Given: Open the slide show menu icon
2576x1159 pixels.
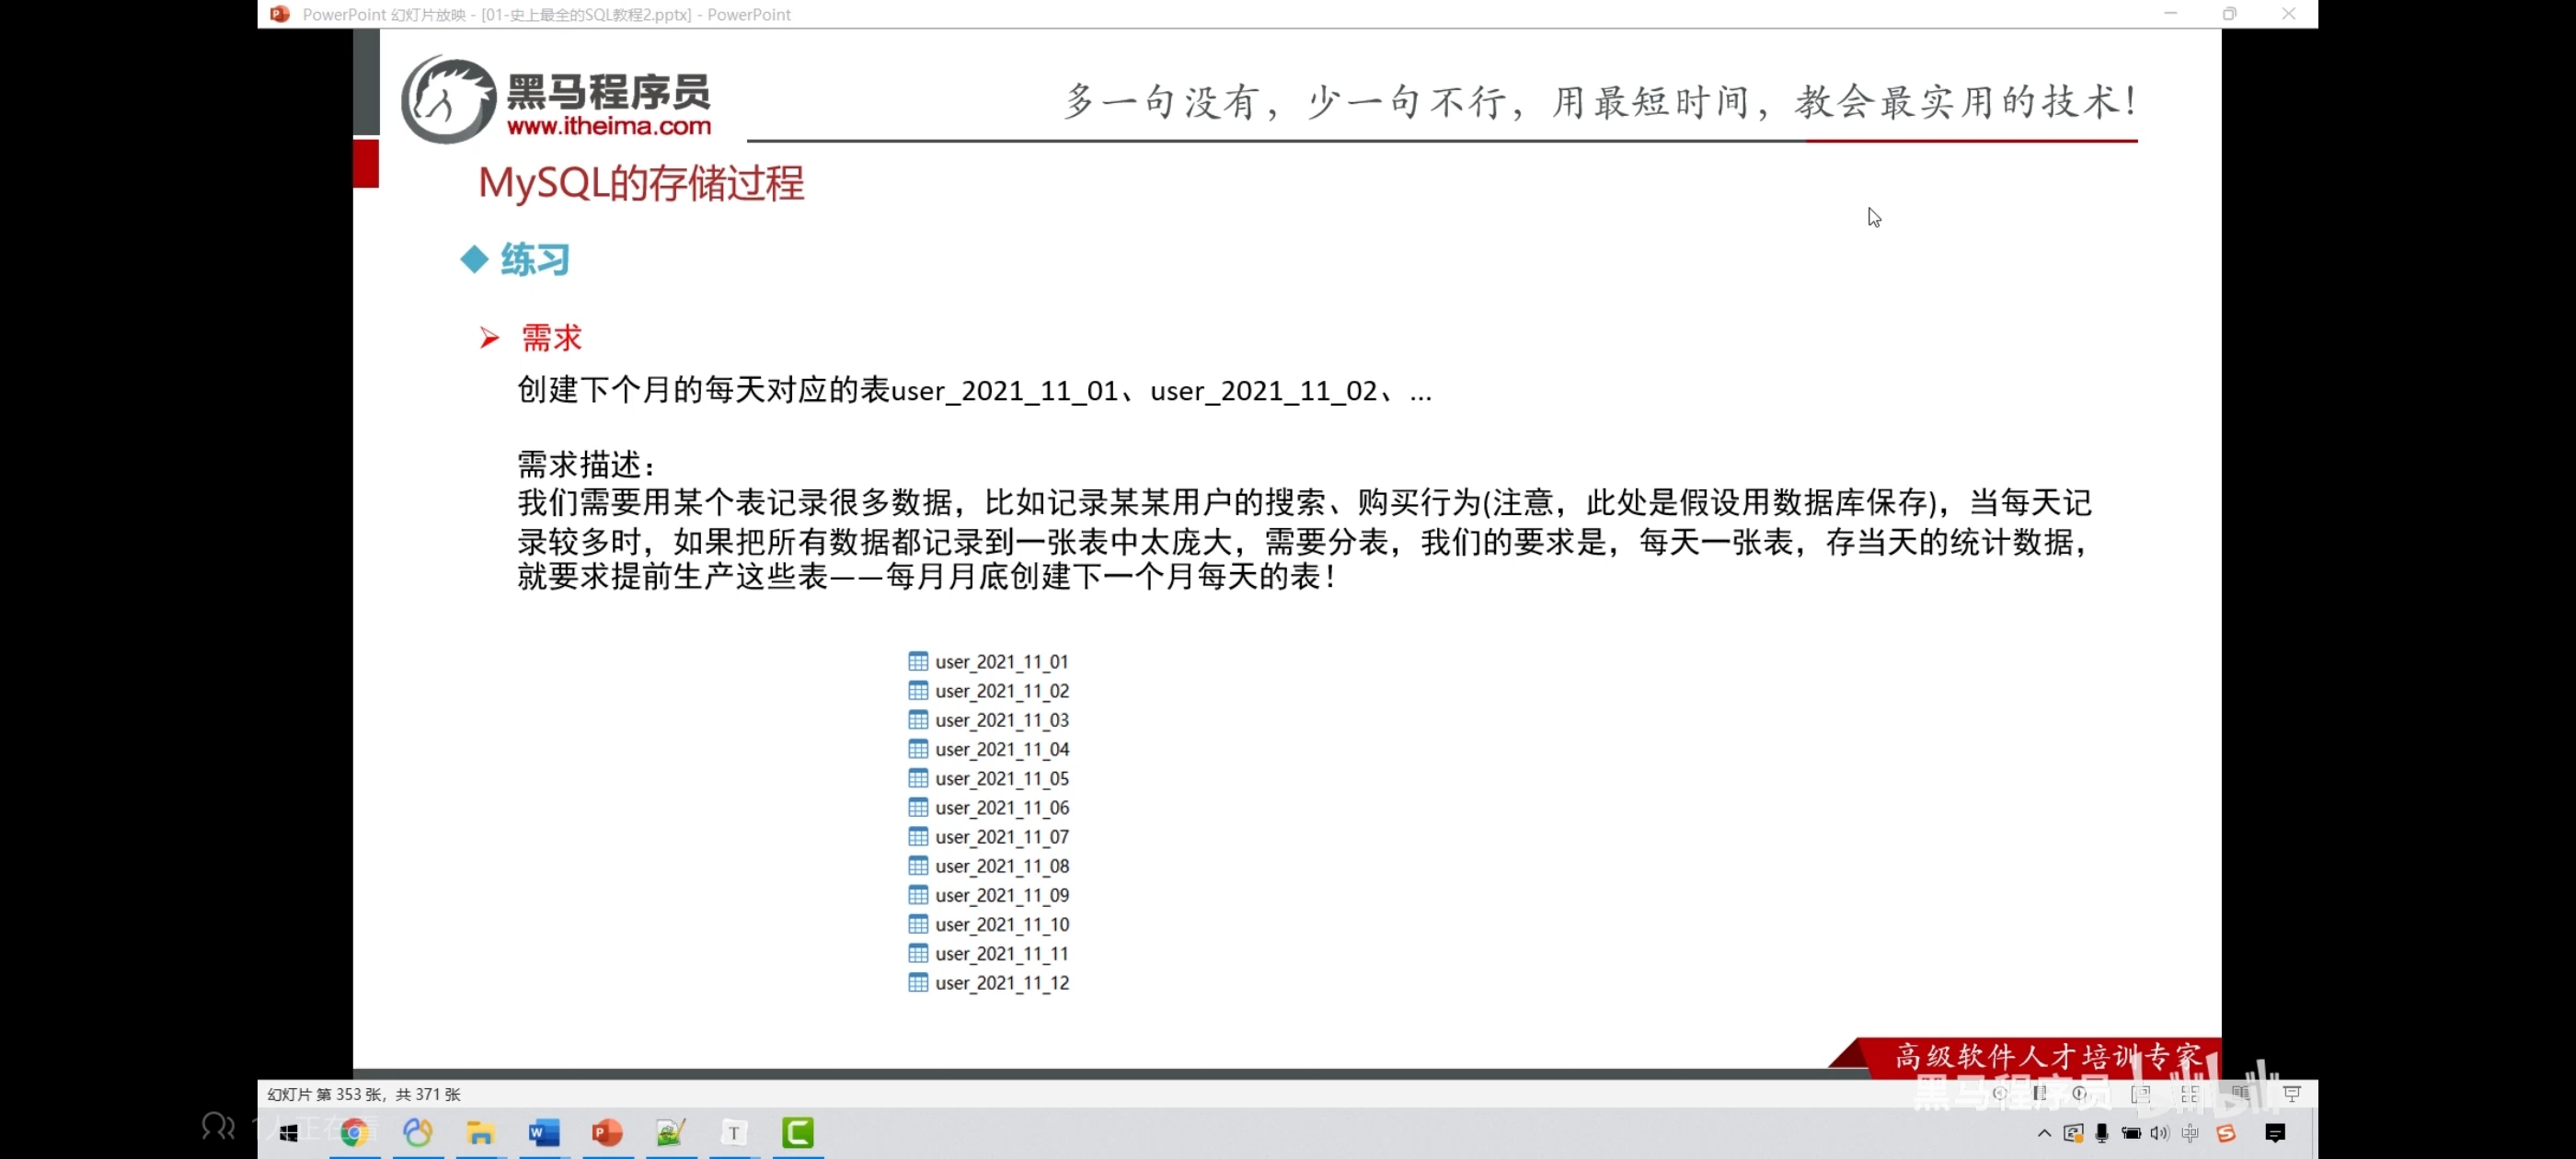Looking at the screenshot, I should [x=2040, y=1093].
